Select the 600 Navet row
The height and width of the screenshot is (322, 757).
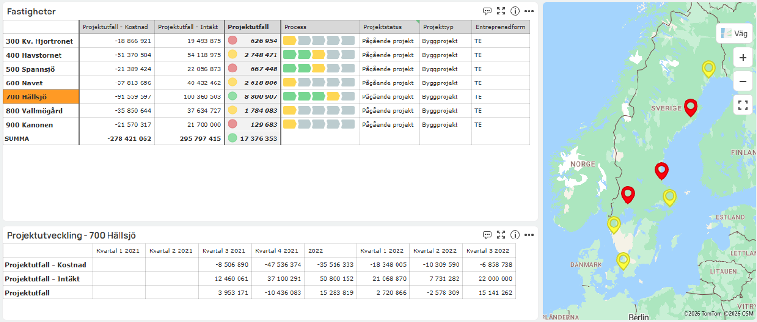pyautogui.click(x=41, y=83)
